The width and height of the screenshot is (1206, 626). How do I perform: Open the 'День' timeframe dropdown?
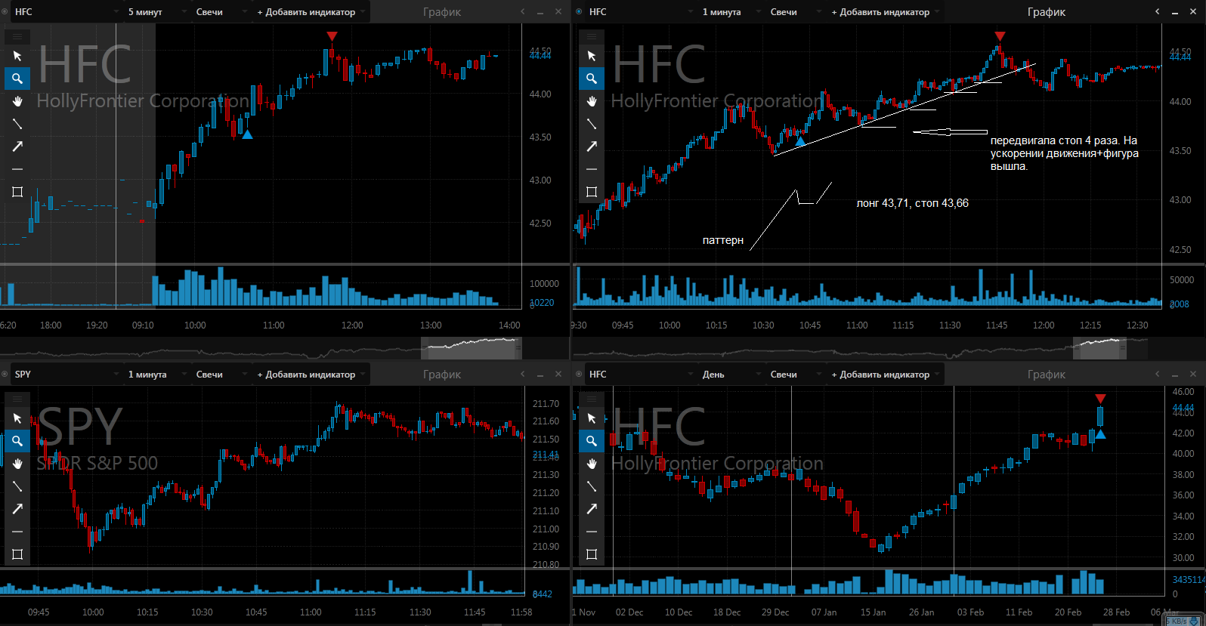pyautogui.click(x=731, y=375)
